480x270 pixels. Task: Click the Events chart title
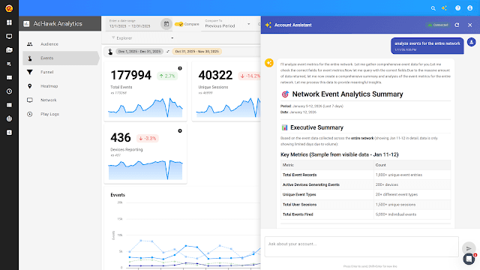(x=118, y=195)
